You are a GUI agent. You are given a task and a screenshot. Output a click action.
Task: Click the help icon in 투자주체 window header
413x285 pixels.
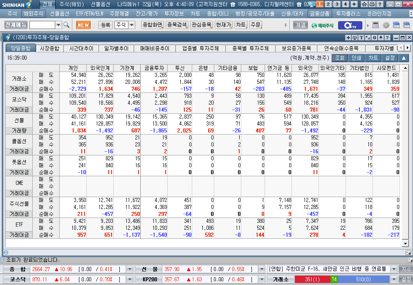coord(387,38)
